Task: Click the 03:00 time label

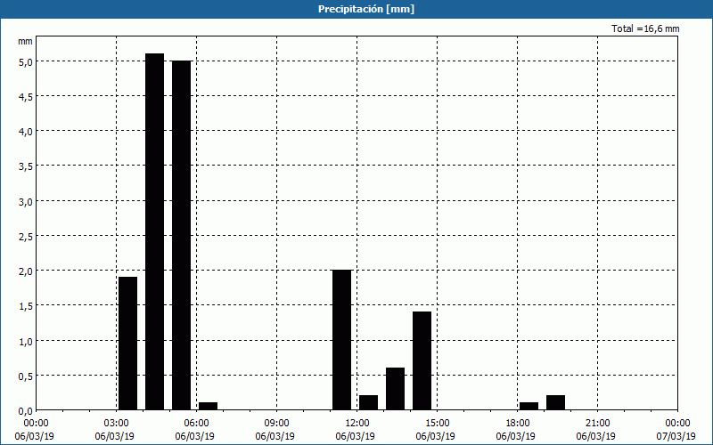Action: click(x=117, y=424)
